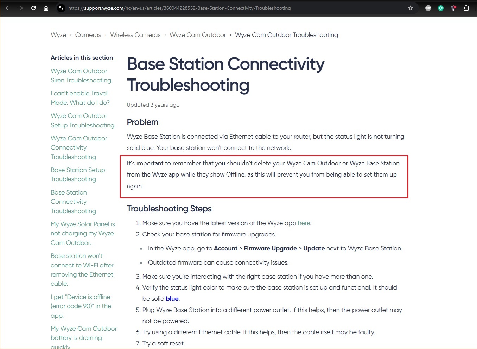The height and width of the screenshot is (349, 477).
Task: Open the green circular extension icon
Action: [441, 8]
